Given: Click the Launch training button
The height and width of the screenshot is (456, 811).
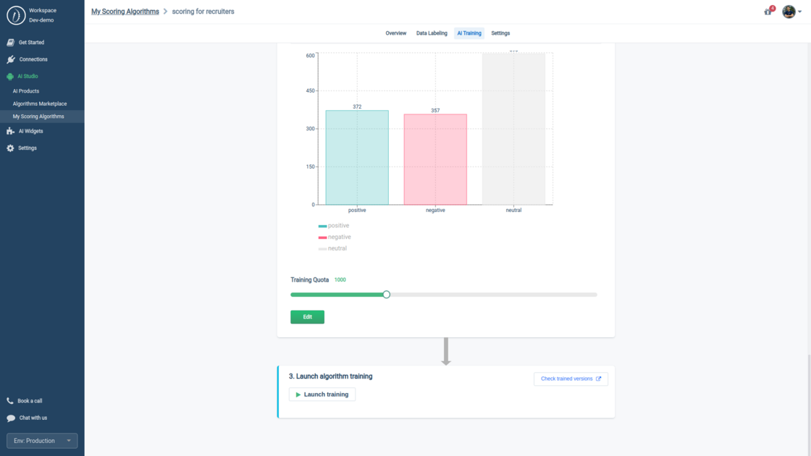Looking at the screenshot, I should tap(322, 394).
